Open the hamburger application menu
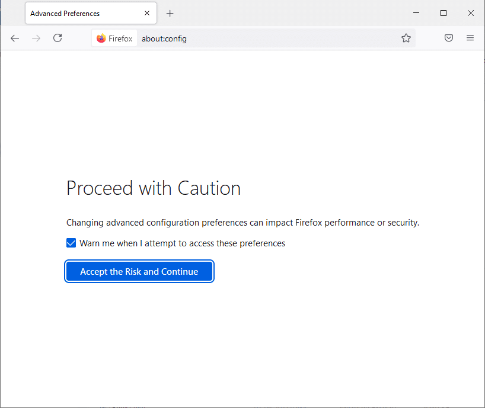This screenshot has height=408, width=485. 470,38
